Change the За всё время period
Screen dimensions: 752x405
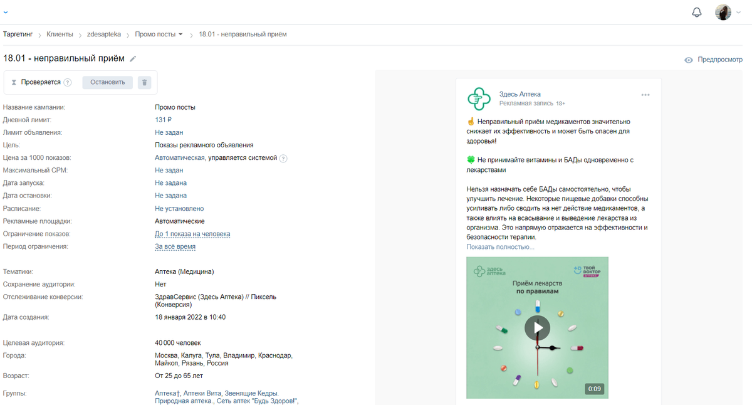(x=175, y=246)
